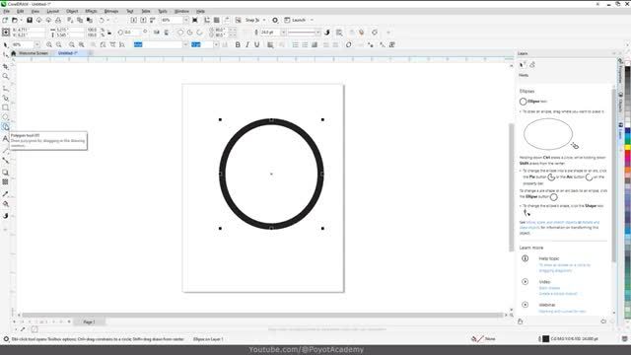The image size is (631, 355).
Task: Click the Open file icon
Action: pyautogui.click(x=15, y=20)
